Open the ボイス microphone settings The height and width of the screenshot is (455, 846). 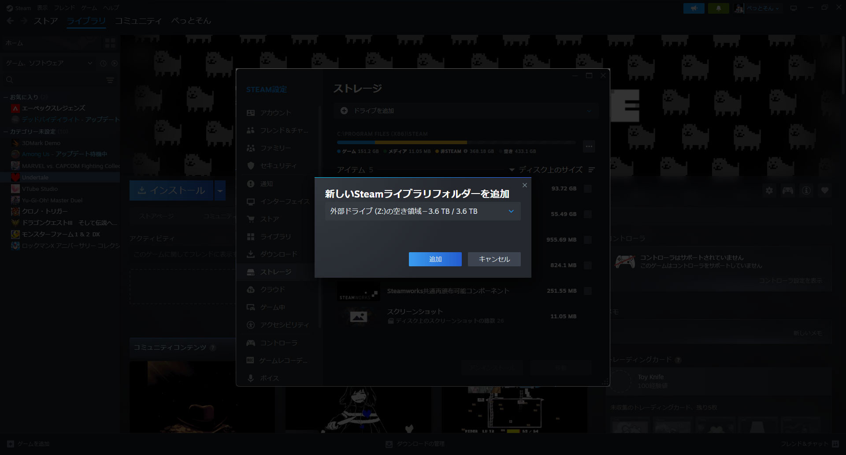coord(251,378)
